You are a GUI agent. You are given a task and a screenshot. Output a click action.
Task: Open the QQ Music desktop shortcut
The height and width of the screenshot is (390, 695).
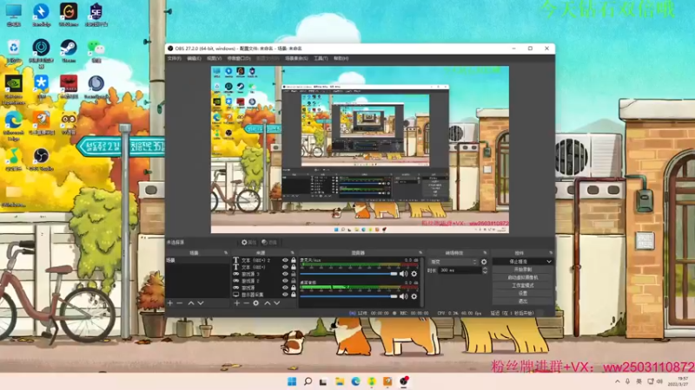coord(13,159)
